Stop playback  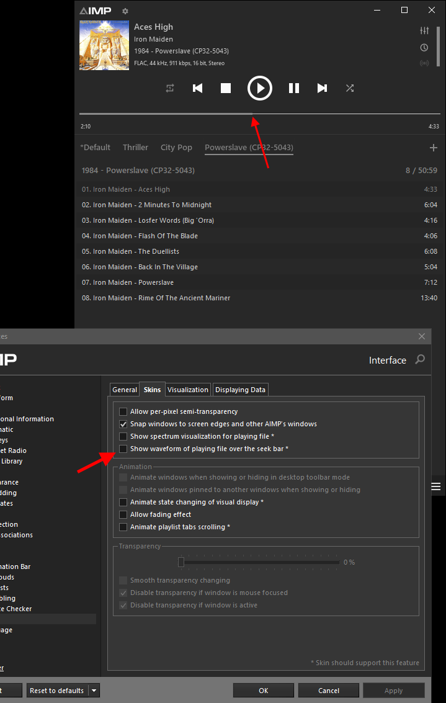click(x=226, y=88)
